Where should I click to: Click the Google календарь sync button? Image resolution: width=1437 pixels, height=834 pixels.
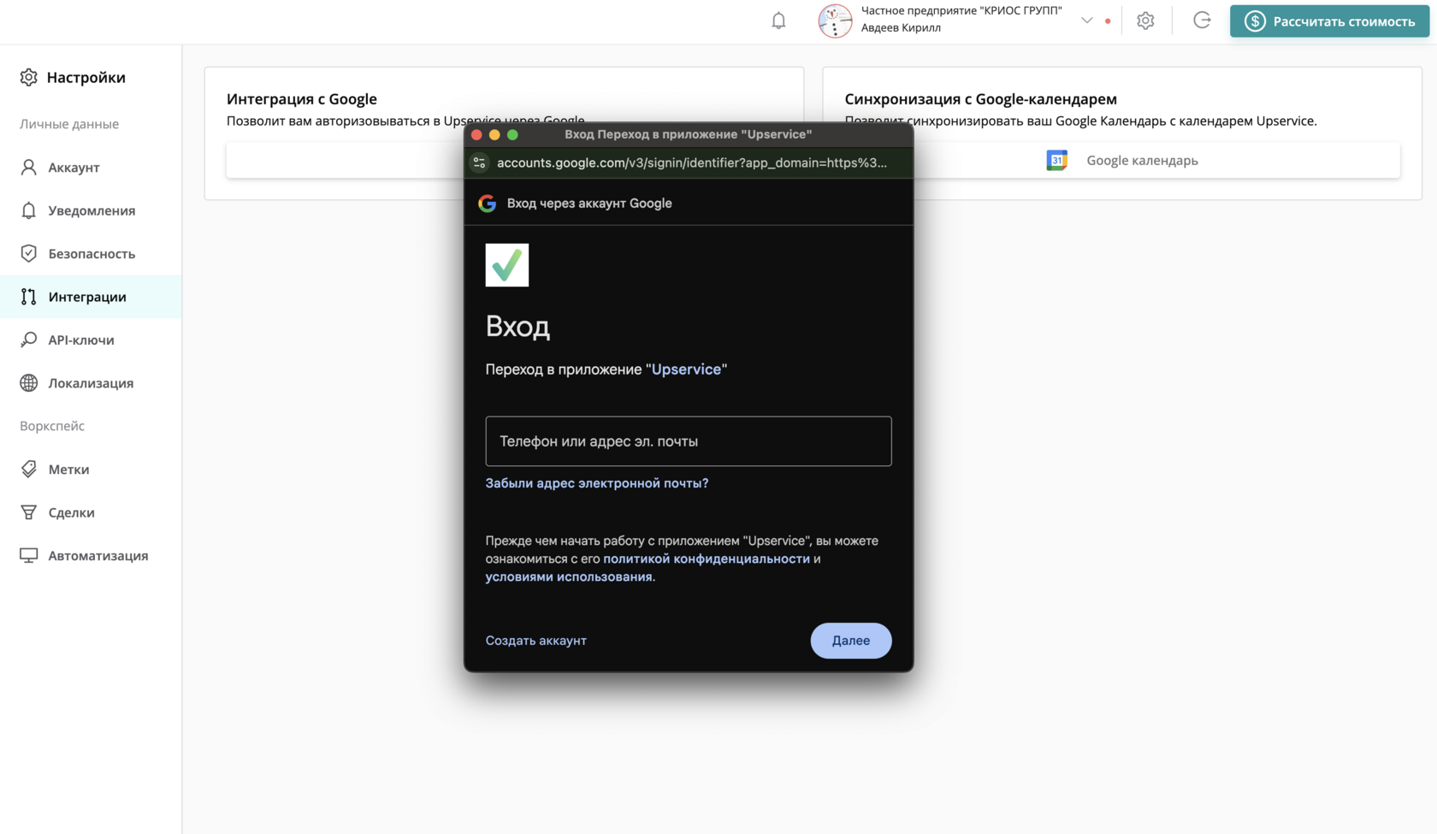click(x=1122, y=160)
